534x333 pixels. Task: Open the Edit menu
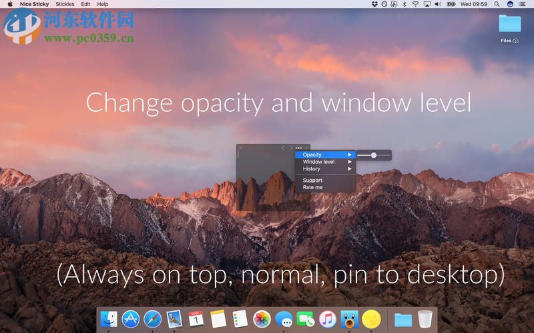[x=86, y=4]
